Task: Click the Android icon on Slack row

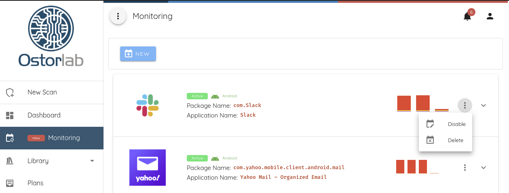Action: [x=215, y=96]
